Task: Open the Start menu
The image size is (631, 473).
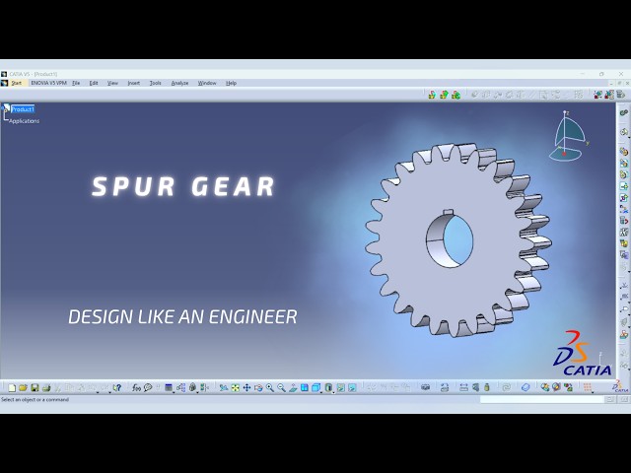Action: [17, 83]
